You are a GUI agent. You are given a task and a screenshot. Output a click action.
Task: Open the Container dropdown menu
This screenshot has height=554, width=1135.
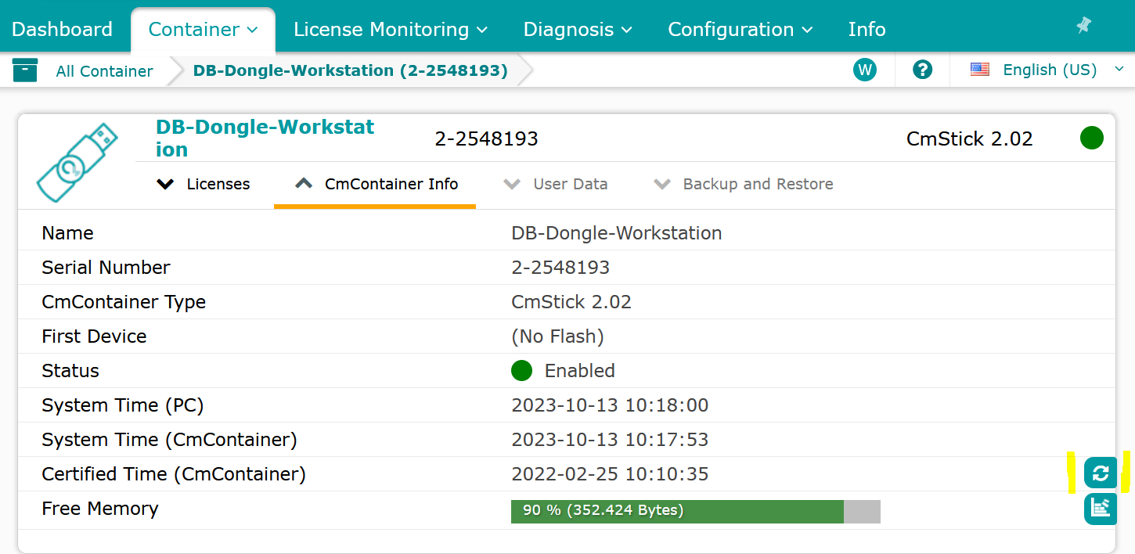click(x=203, y=30)
